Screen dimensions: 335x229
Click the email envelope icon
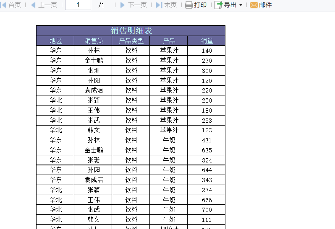coord(254,5)
